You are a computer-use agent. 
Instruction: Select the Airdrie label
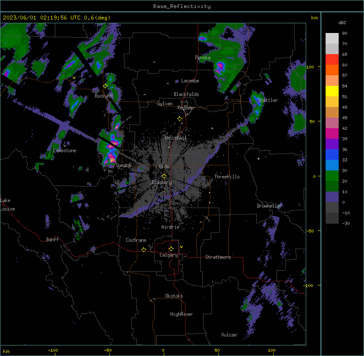(170, 227)
